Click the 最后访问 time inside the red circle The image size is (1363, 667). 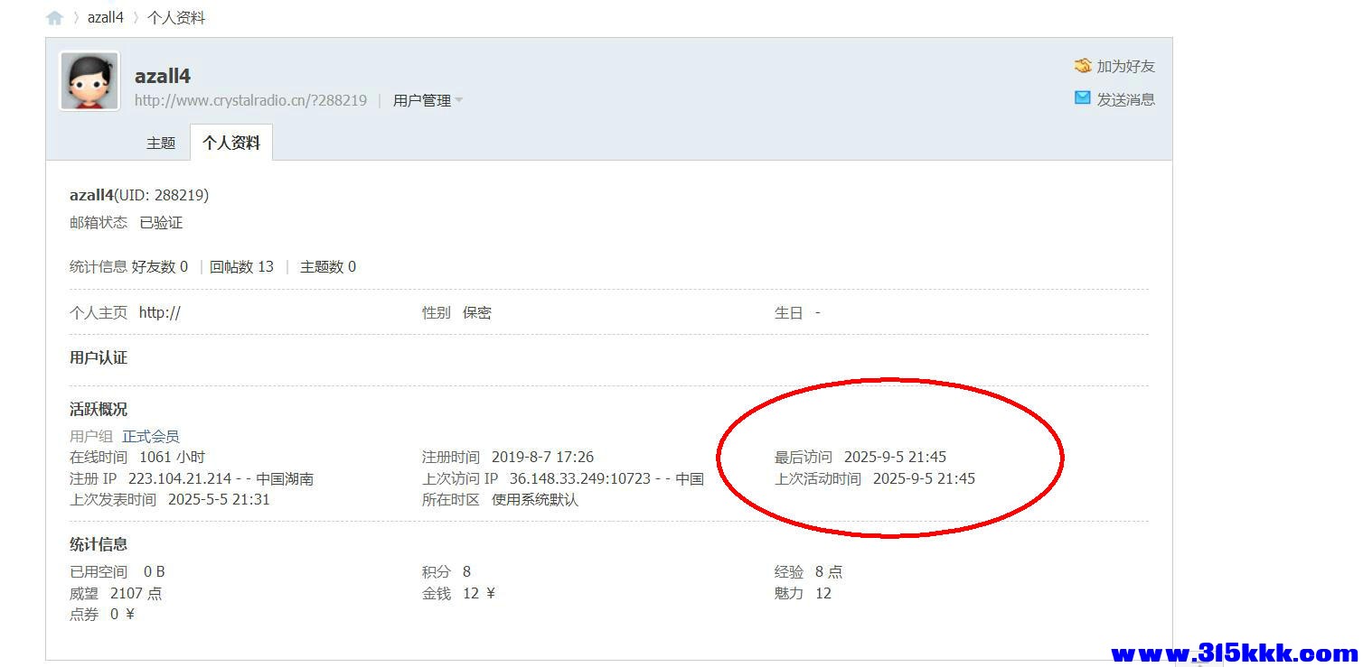click(895, 457)
